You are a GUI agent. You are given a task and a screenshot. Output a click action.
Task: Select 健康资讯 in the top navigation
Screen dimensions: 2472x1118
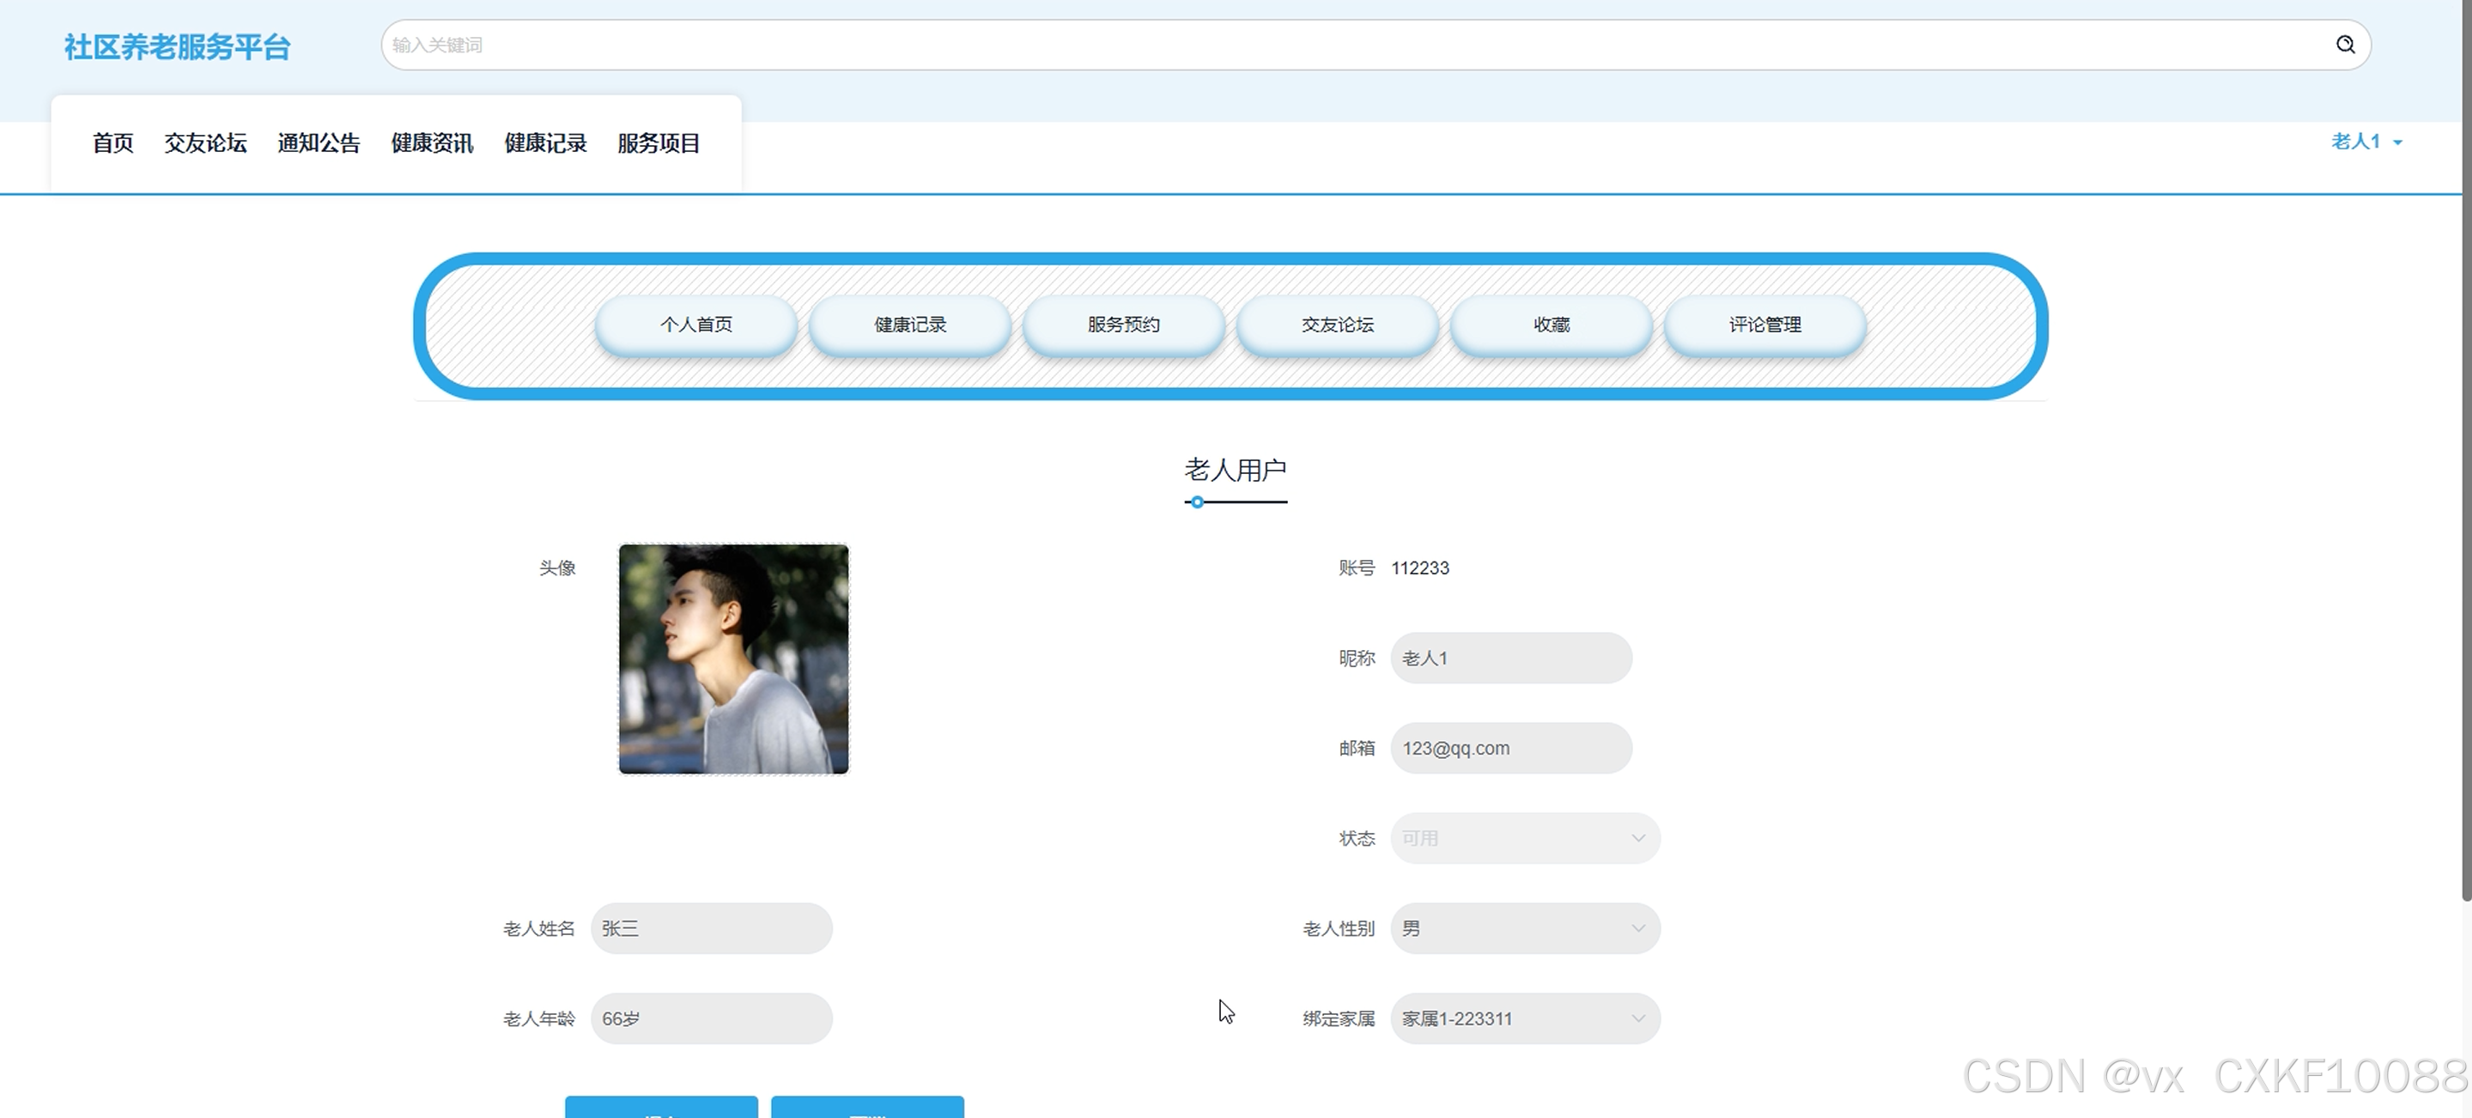(432, 143)
